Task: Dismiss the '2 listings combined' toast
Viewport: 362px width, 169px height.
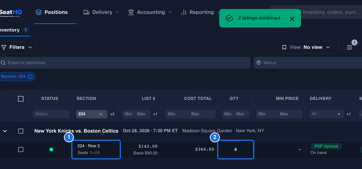Action: (x=292, y=18)
